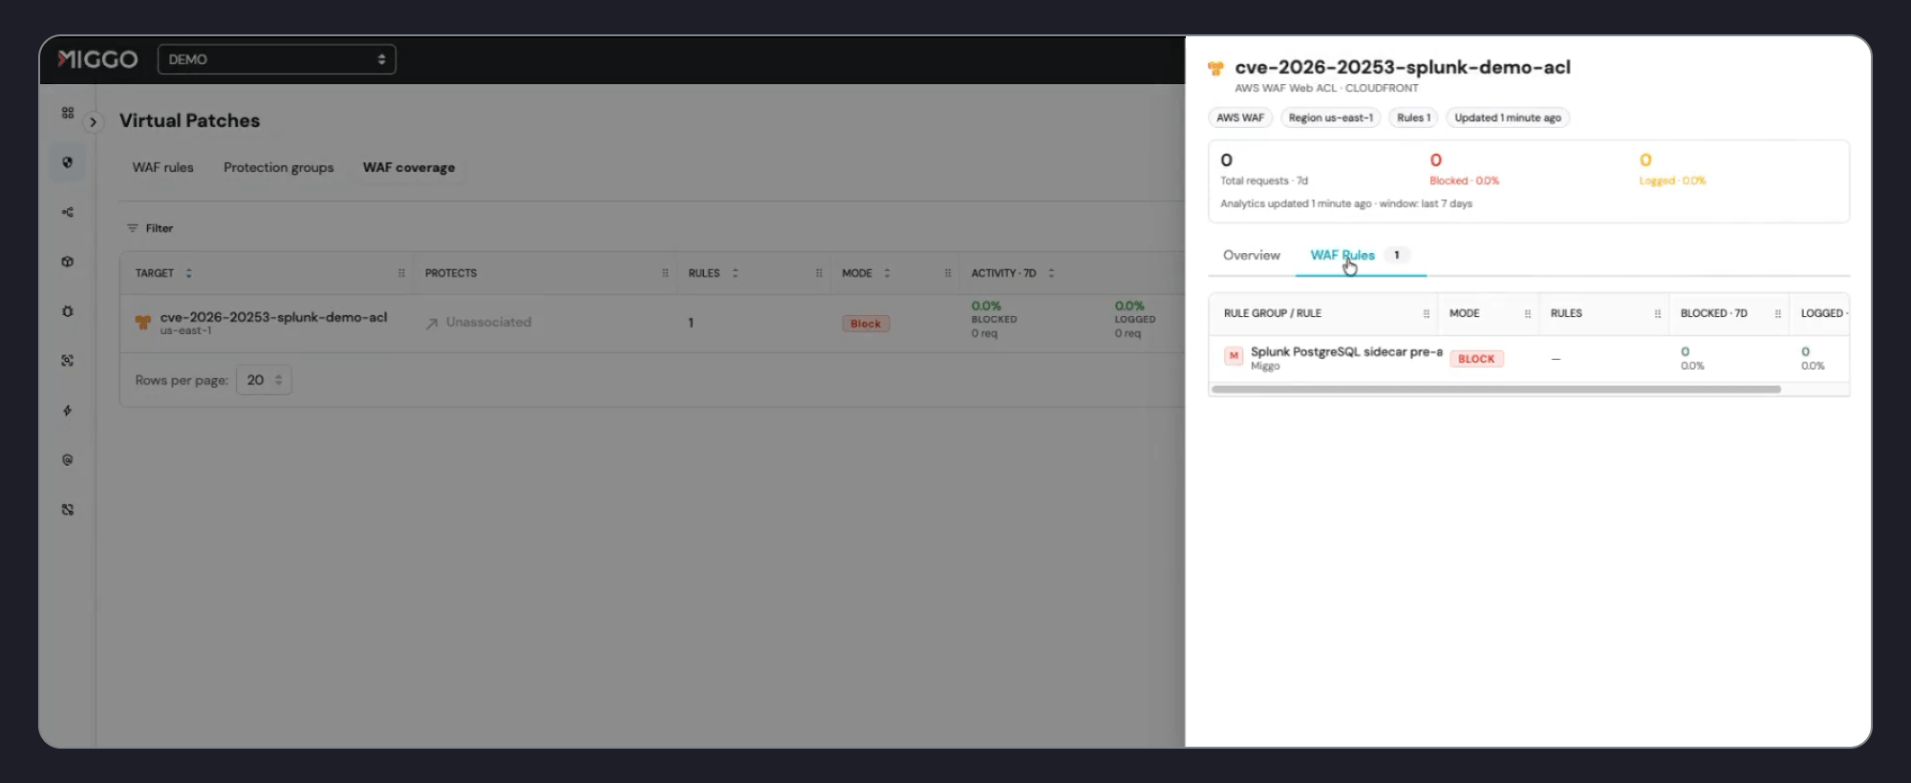Open the sync arrows sidebar icon

tap(68, 510)
